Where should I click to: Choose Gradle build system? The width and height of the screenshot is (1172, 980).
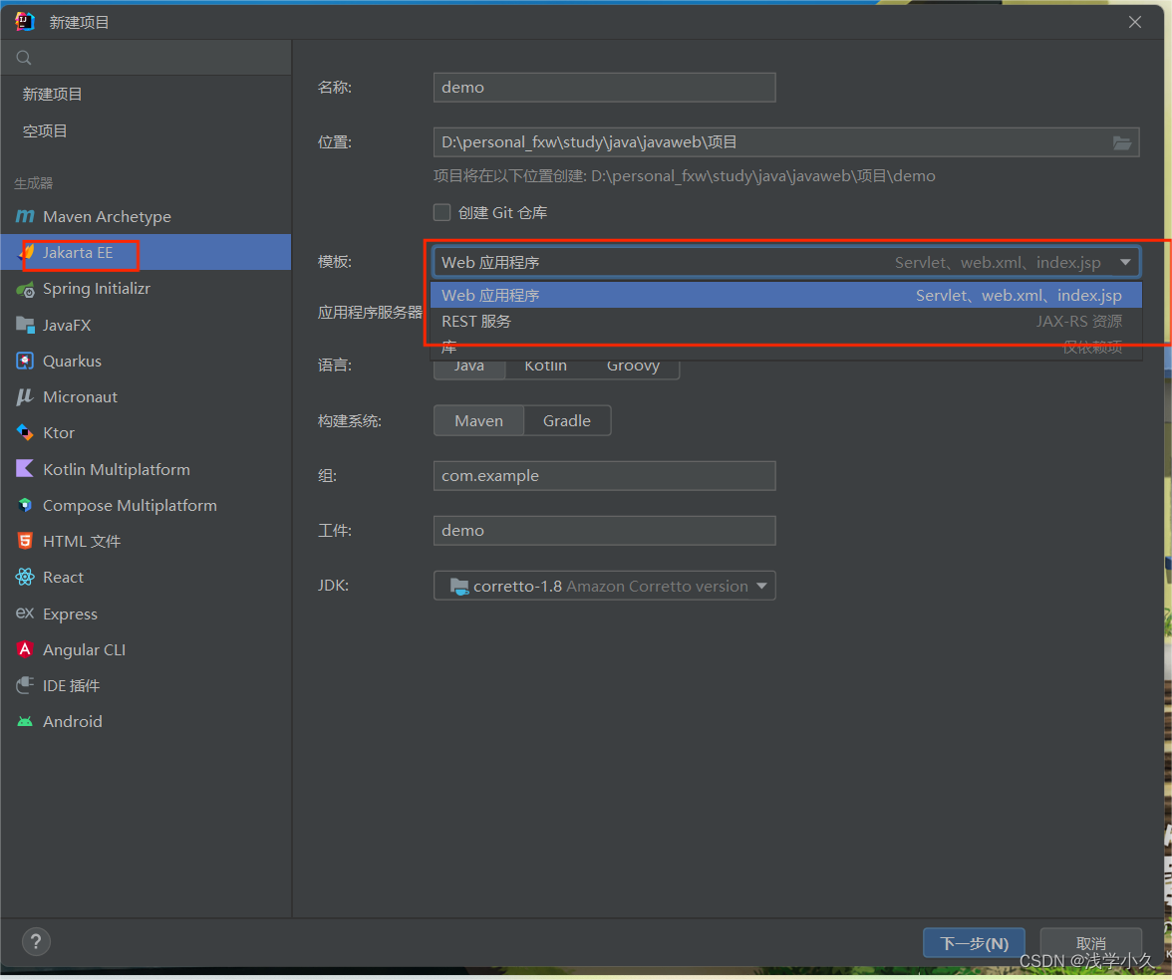[x=567, y=420]
